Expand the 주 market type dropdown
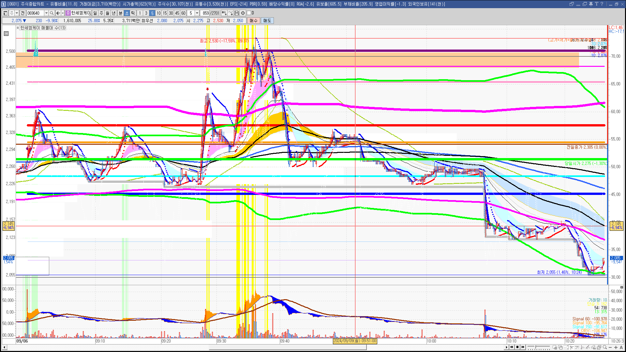This screenshot has height=352, width=626. coord(17,13)
